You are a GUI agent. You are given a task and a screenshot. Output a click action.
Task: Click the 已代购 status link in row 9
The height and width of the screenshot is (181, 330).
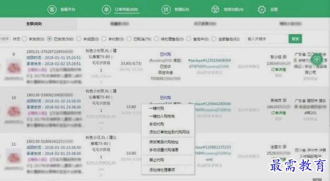(x=166, y=54)
